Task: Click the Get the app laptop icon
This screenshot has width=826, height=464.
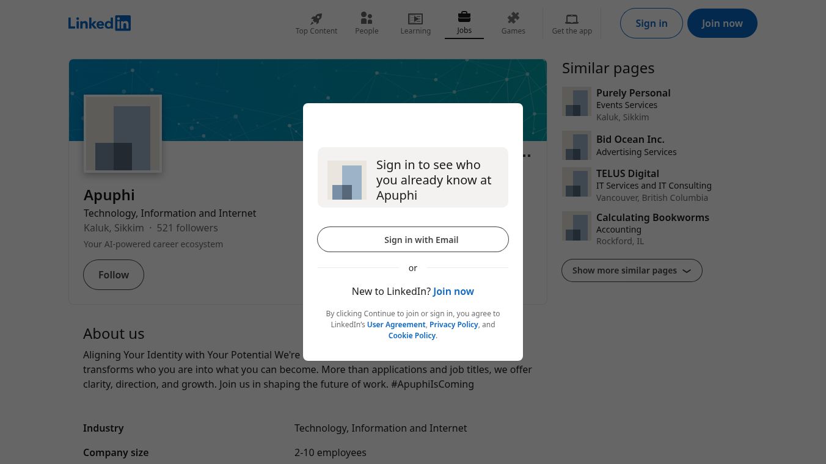Action: pos(572,19)
